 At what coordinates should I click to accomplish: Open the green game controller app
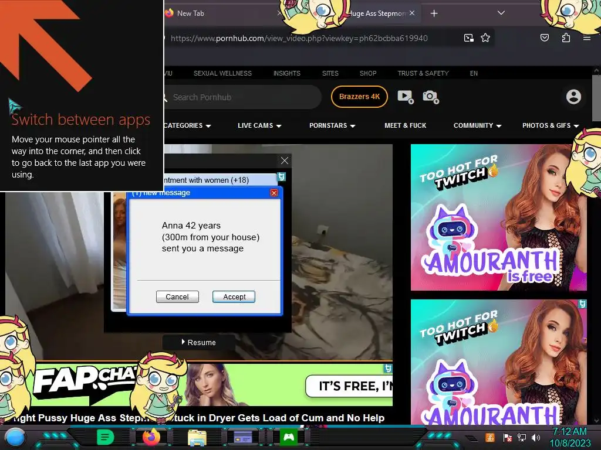pos(289,437)
